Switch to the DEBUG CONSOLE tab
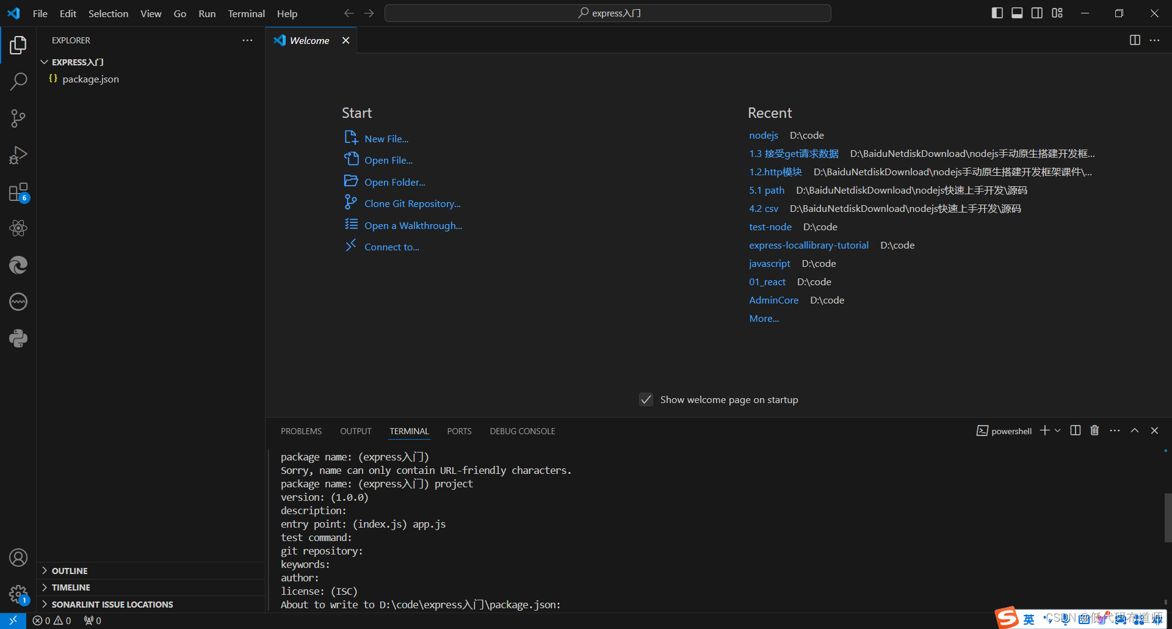 click(x=523, y=431)
